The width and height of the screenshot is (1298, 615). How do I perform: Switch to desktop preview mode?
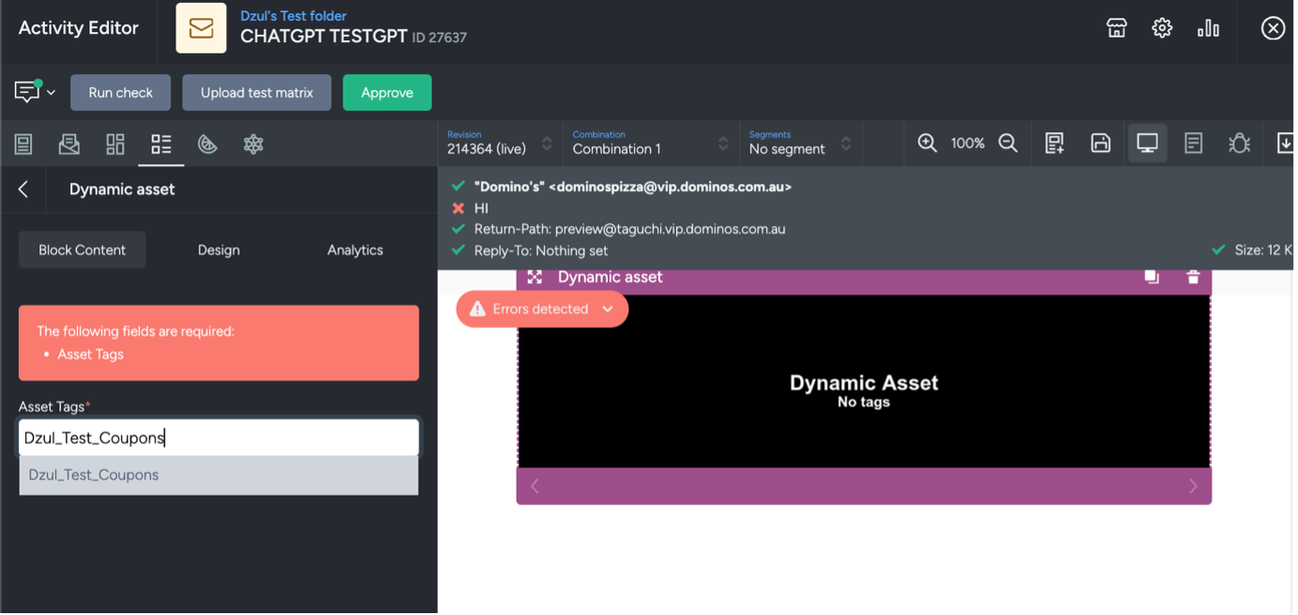tap(1147, 142)
